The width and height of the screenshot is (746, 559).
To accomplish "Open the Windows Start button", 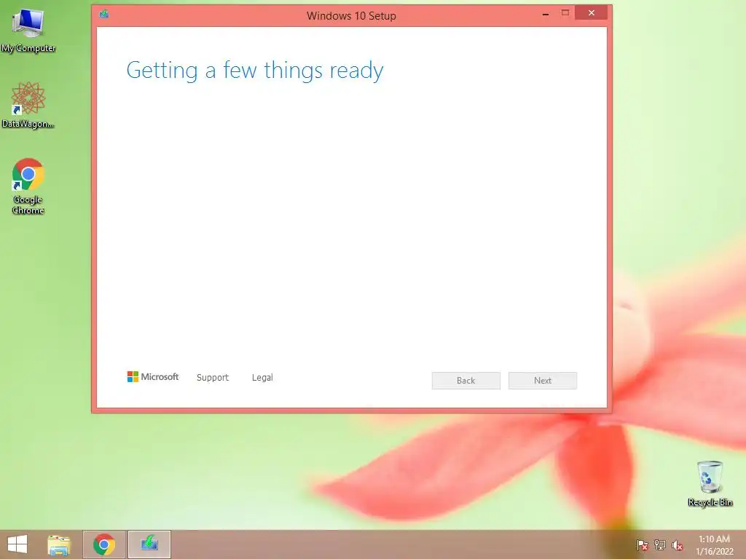I will tap(17, 544).
